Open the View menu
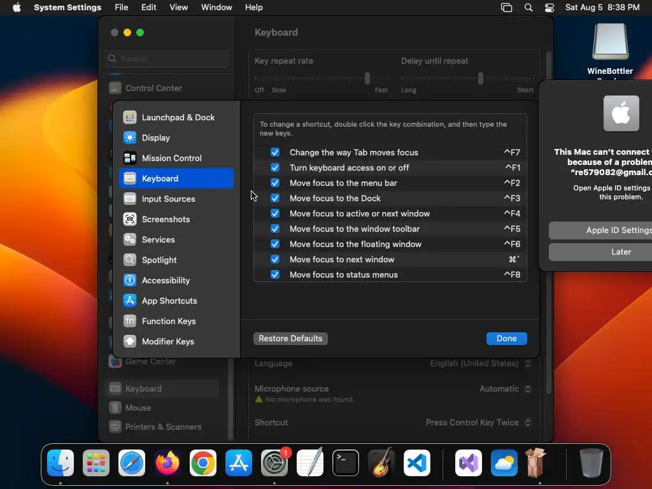Image resolution: width=652 pixels, height=489 pixels. point(178,8)
